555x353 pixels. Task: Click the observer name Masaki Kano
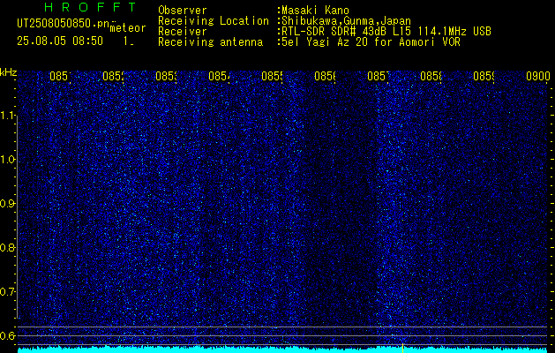pyautogui.click(x=315, y=11)
